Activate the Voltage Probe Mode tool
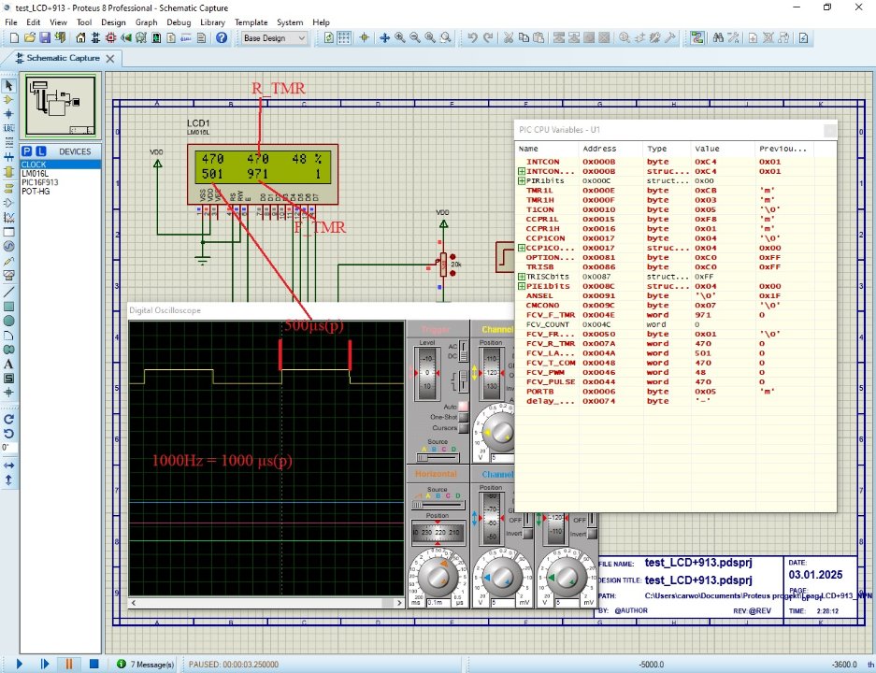Screen dimensions: 876x673 tap(10, 261)
